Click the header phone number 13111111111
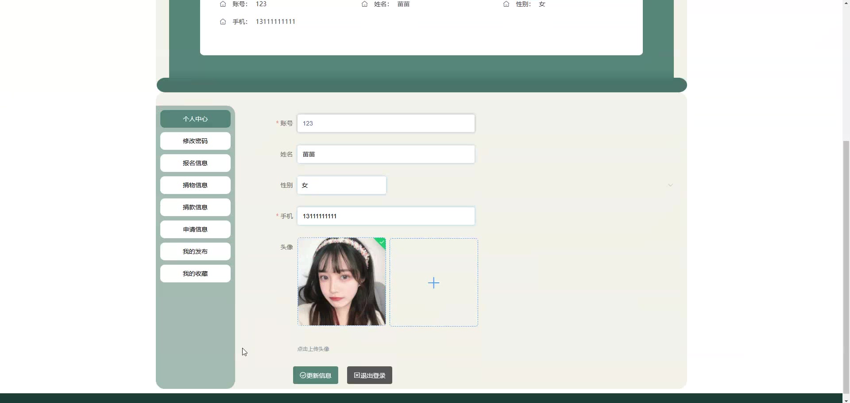 tap(275, 22)
